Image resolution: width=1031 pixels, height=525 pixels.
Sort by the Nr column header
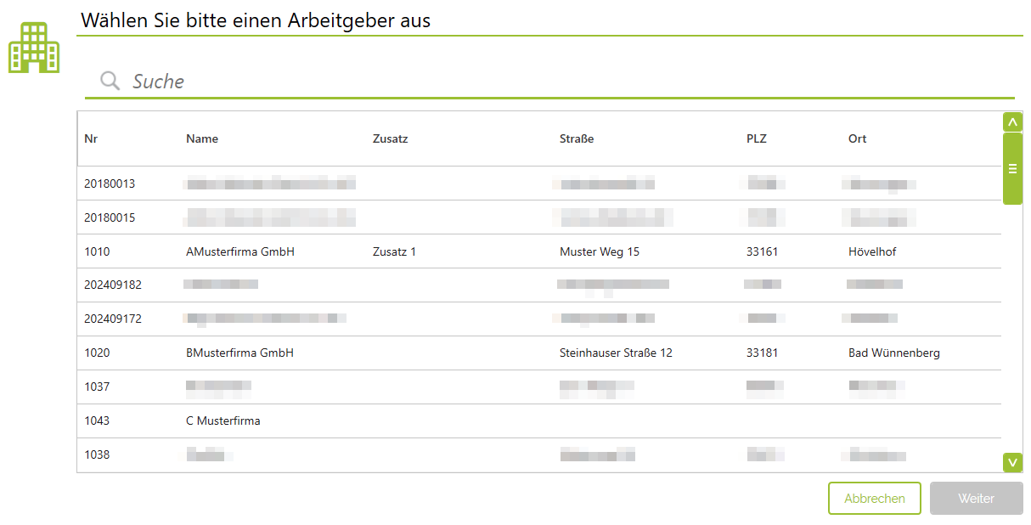click(x=91, y=138)
